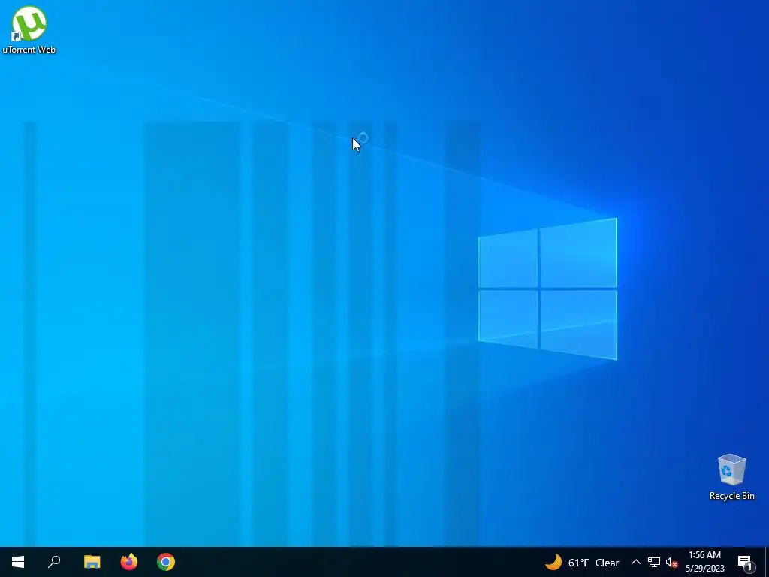This screenshot has width=769, height=577.
Task: Launch File Explorer from taskbar
Action: point(92,562)
